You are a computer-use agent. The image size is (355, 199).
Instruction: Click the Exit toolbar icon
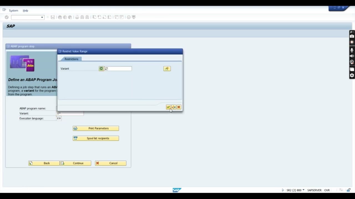click(65, 17)
